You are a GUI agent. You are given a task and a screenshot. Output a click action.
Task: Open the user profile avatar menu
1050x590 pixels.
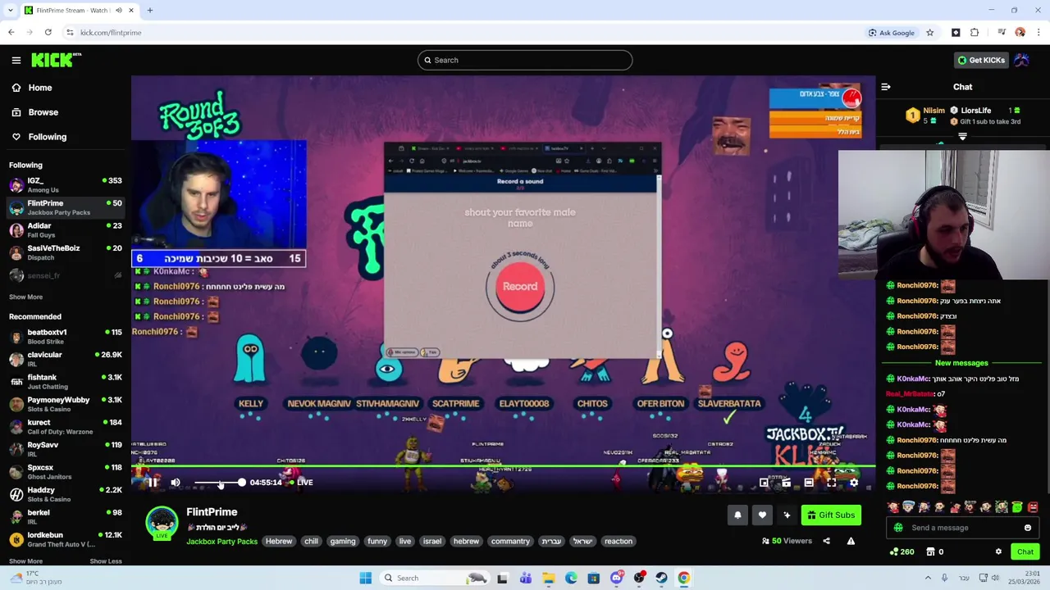point(1021,60)
